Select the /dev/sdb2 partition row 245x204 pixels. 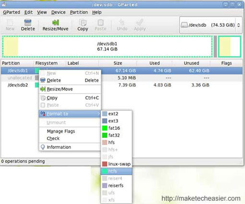tap(122, 85)
